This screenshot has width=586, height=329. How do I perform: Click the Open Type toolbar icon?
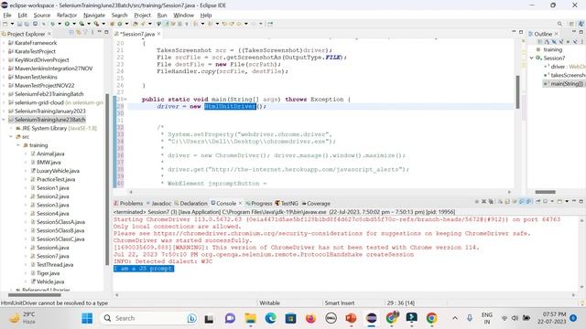136,24
